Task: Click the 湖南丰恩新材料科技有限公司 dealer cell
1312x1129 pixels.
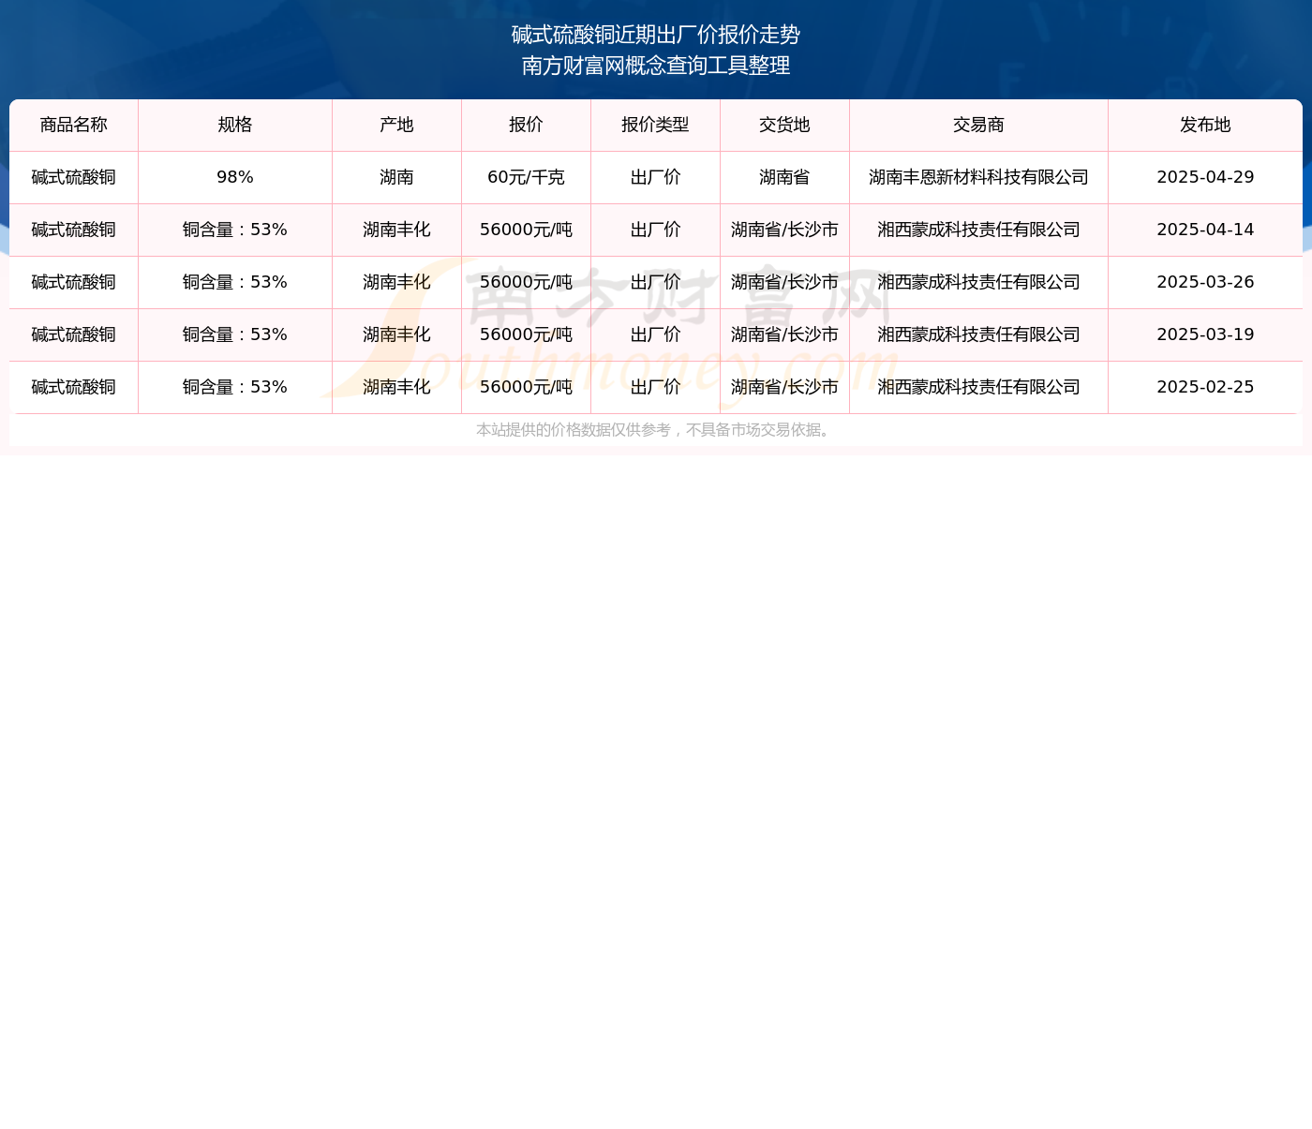Action: coord(978,177)
